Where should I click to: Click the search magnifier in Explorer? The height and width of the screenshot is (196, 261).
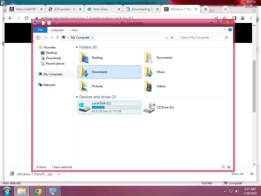pyautogui.click(x=226, y=38)
